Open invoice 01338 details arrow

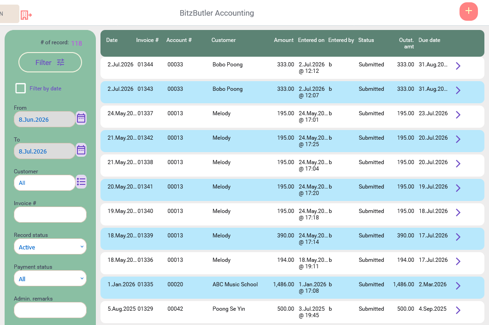pyautogui.click(x=458, y=164)
